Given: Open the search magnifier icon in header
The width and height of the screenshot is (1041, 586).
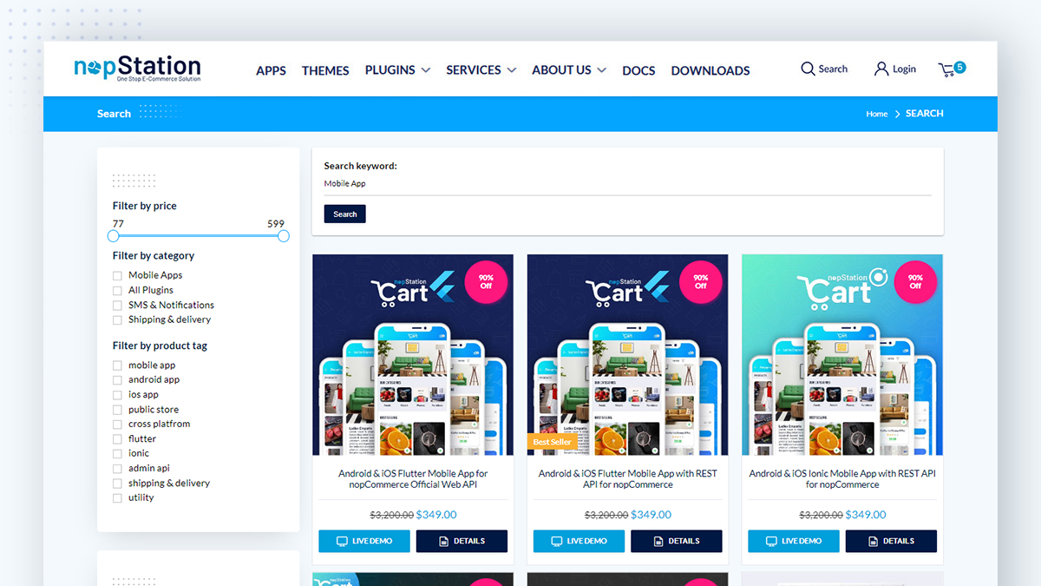Looking at the screenshot, I should click(808, 69).
